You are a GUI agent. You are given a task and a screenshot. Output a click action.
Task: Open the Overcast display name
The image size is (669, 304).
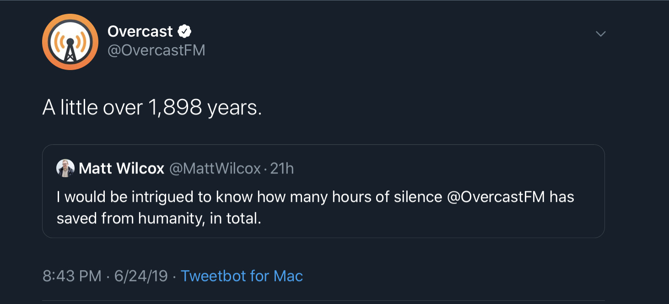click(x=140, y=32)
